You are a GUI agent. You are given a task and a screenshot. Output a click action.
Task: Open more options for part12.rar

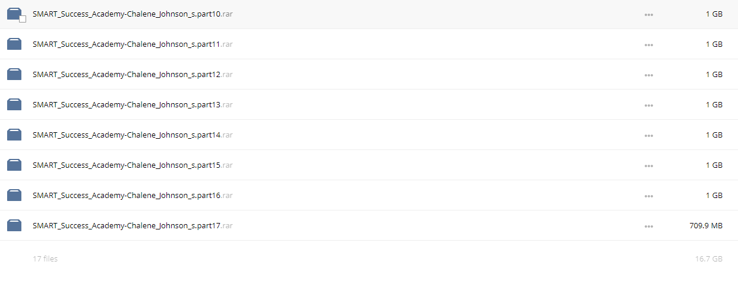[649, 75]
